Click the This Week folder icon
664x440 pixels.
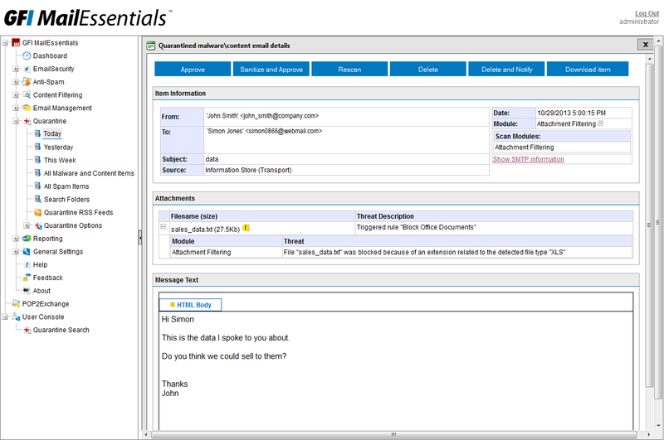click(37, 160)
